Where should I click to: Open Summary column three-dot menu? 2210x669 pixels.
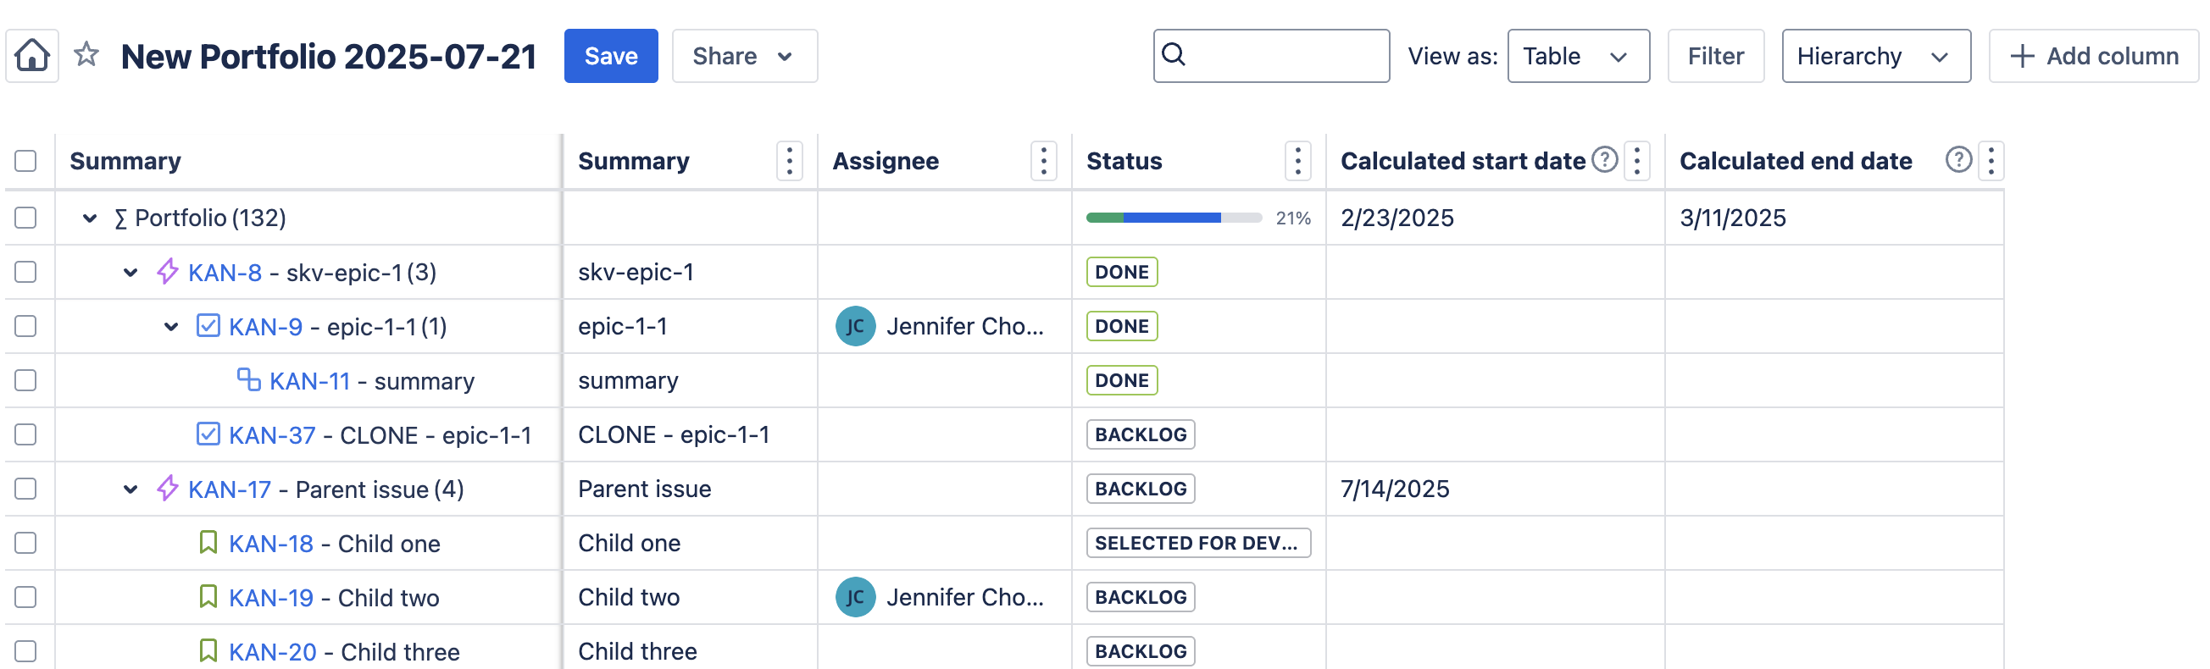pos(789,161)
